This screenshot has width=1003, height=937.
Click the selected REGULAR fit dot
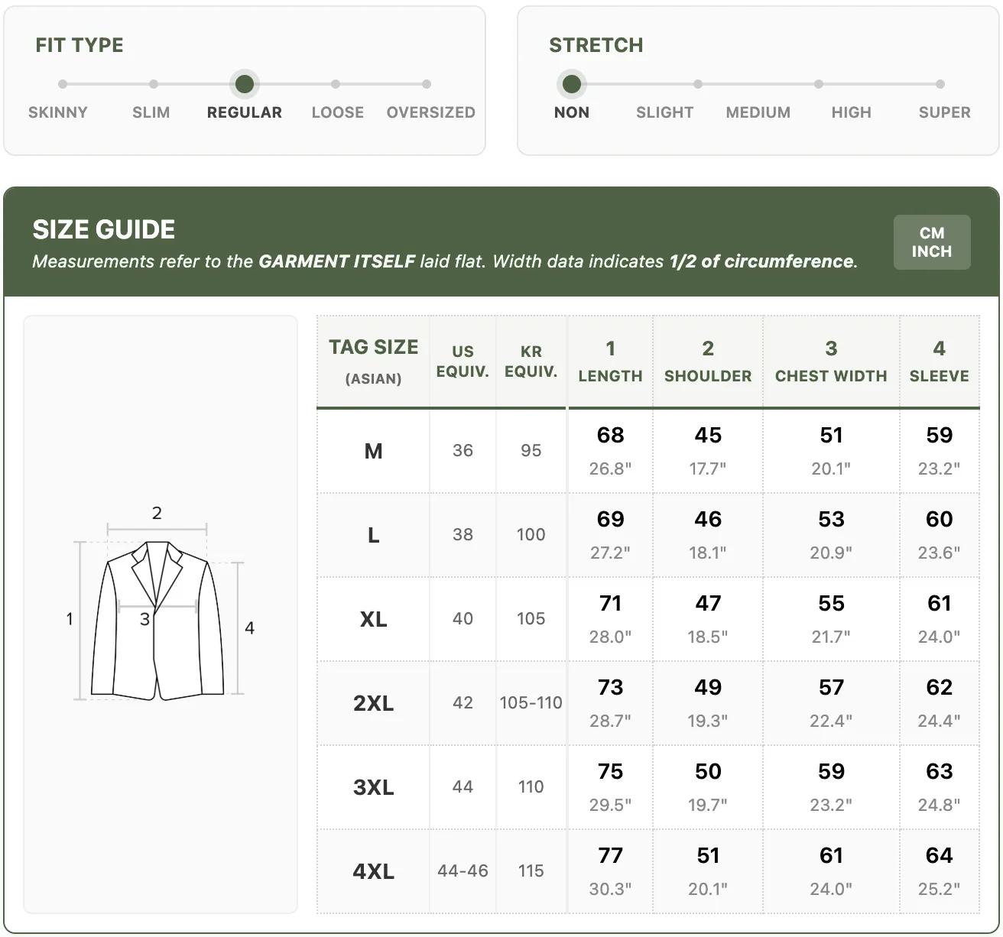[x=245, y=84]
